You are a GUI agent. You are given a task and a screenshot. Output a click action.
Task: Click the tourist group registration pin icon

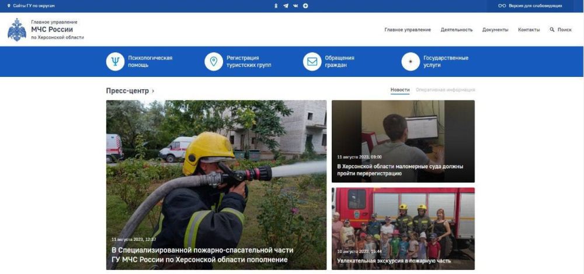[214, 61]
